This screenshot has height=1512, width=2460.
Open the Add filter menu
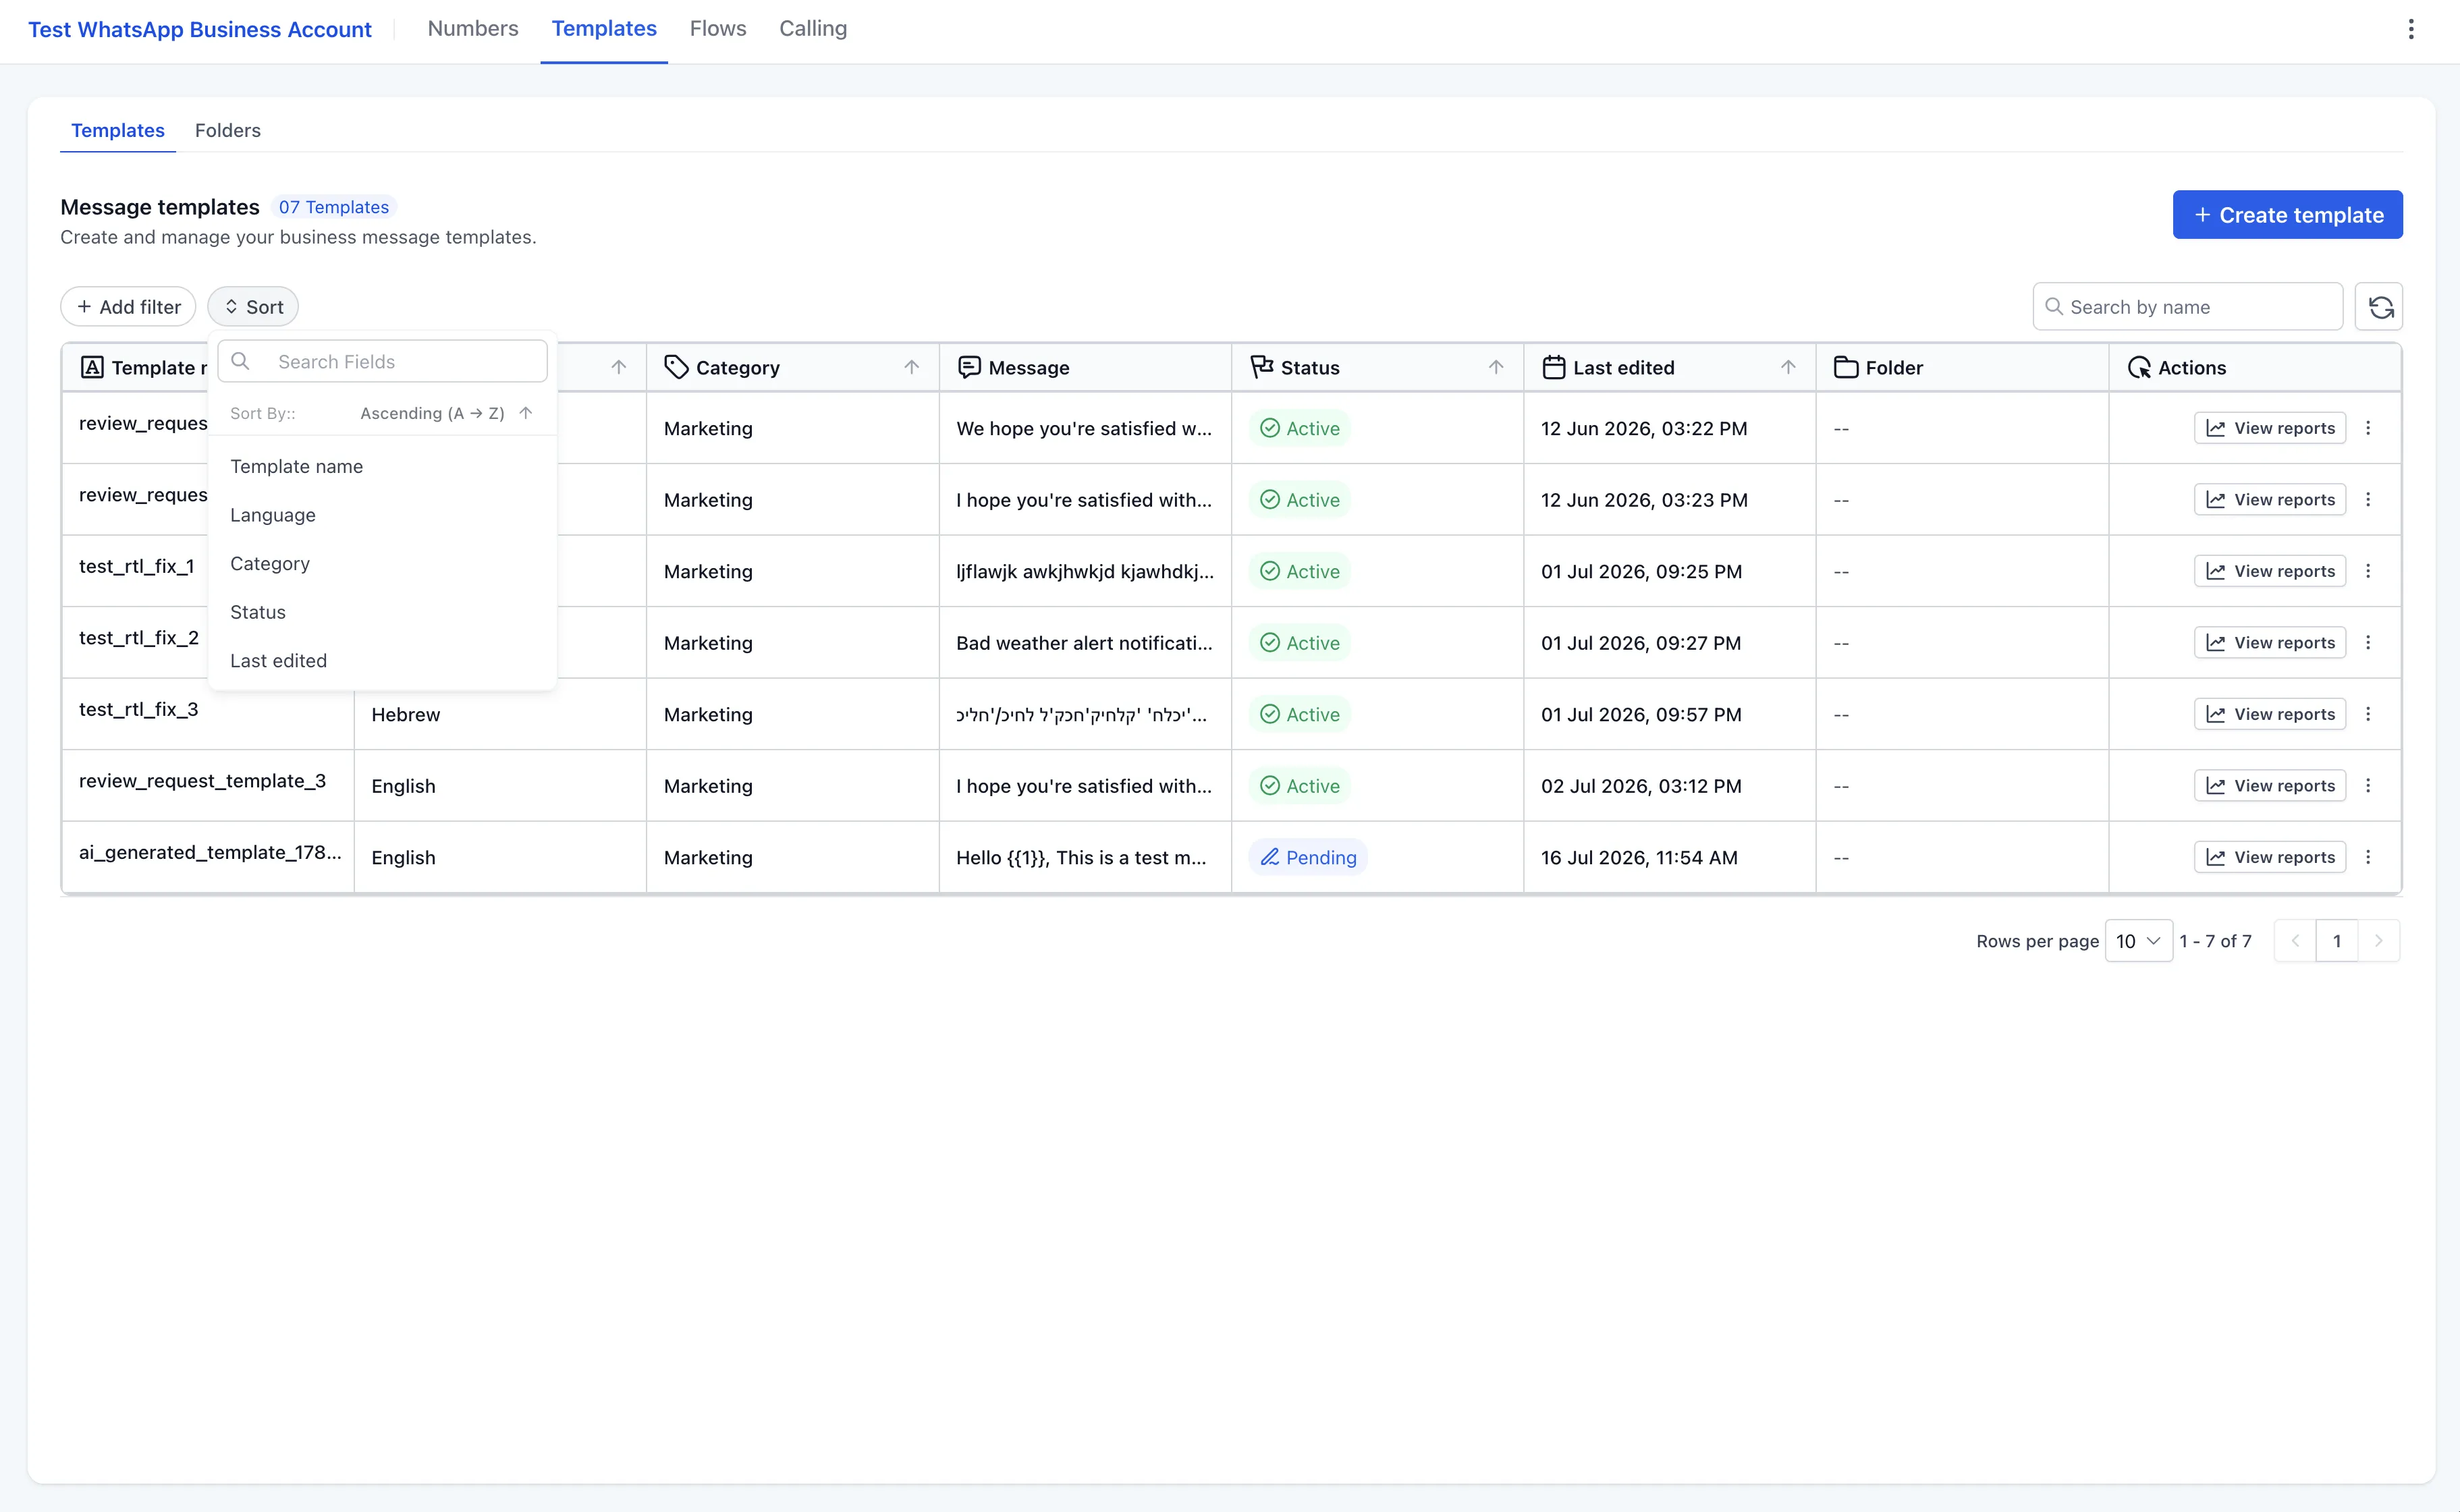coord(128,307)
